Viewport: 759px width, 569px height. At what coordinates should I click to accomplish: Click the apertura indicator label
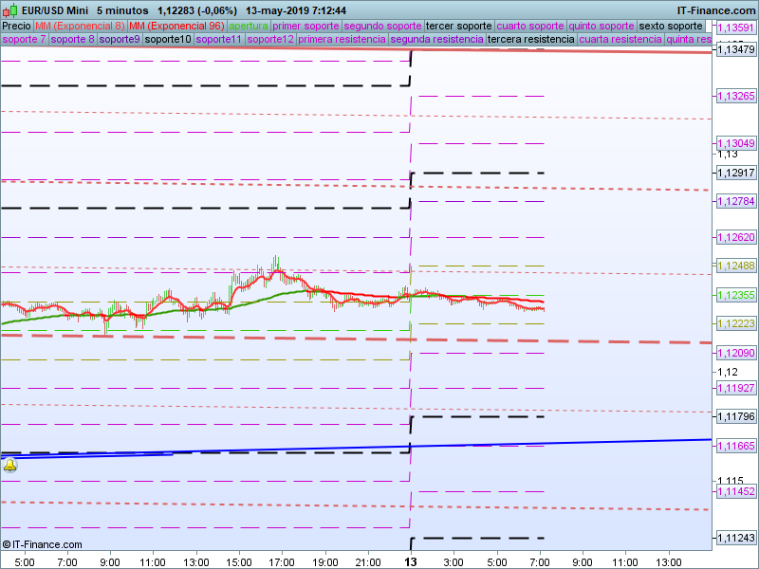[x=249, y=26]
